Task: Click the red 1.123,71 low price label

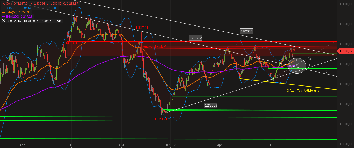Action: pyautogui.click(x=161, y=119)
